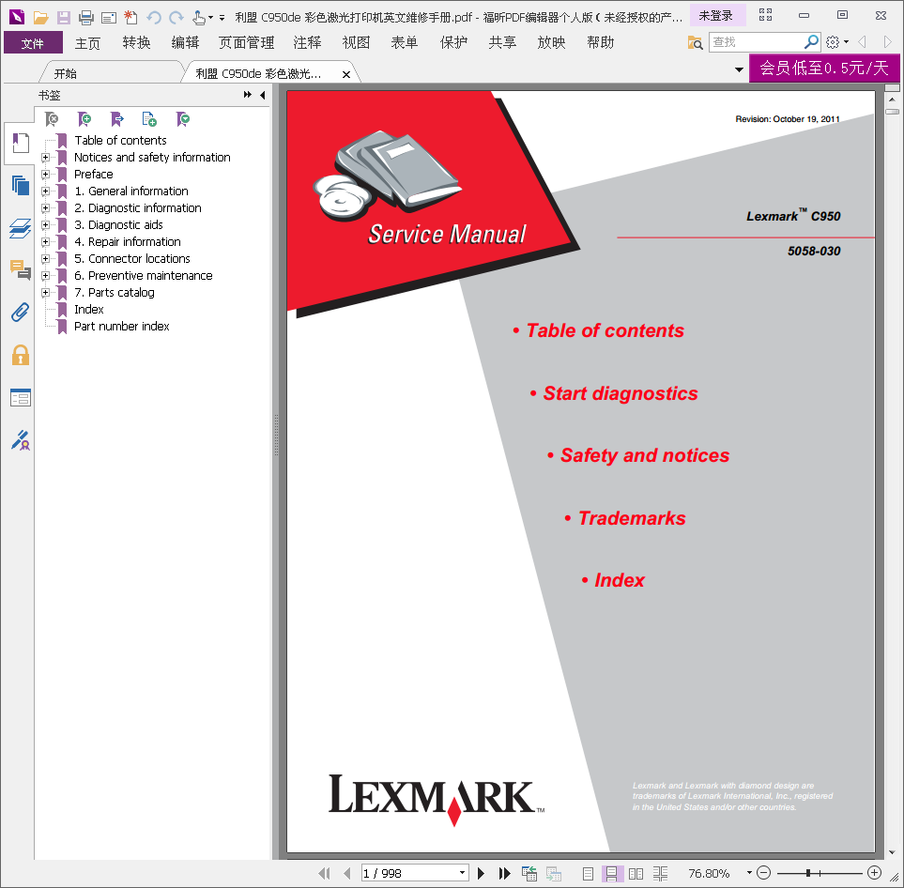Open the digital signatures panel icon
The image size is (904, 888).
21,440
